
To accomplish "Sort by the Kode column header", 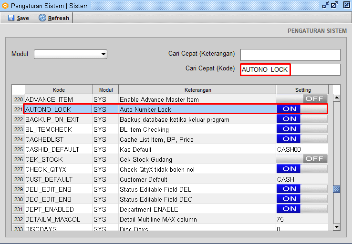I will pyautogui.click(x=58, y=90).
